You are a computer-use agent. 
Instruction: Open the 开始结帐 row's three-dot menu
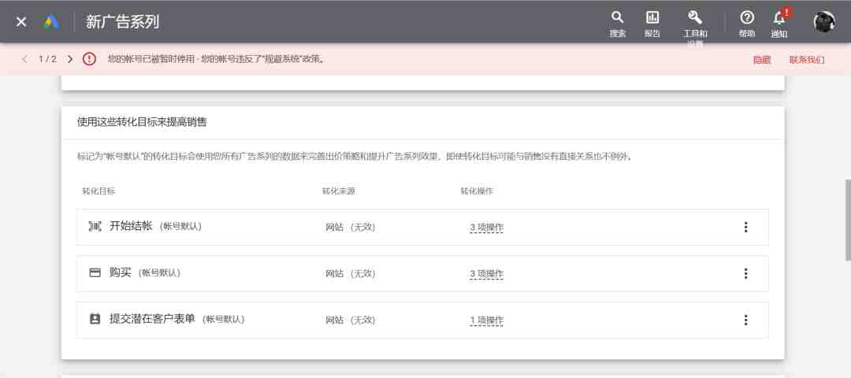745,228
